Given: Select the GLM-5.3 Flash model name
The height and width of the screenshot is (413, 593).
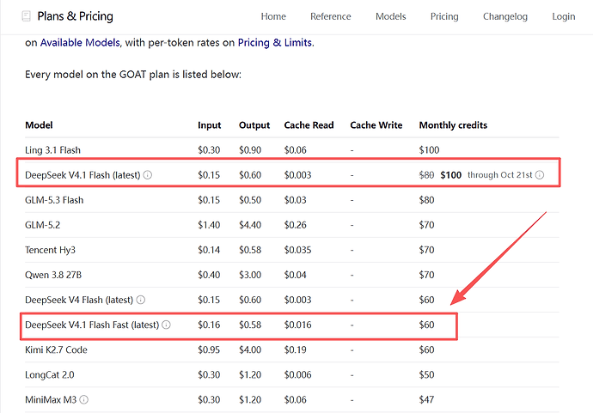Looking at the screenshot, I should pyautogui.click(x=54, y=200).
